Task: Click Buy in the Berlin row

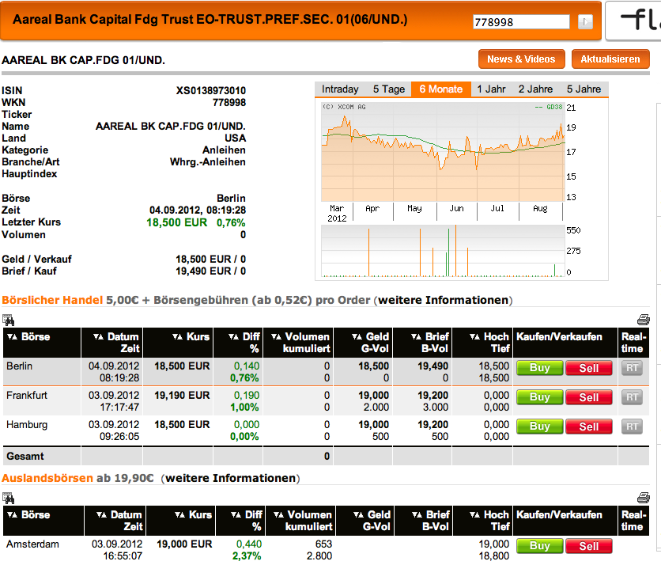Action: click(539, 368)
